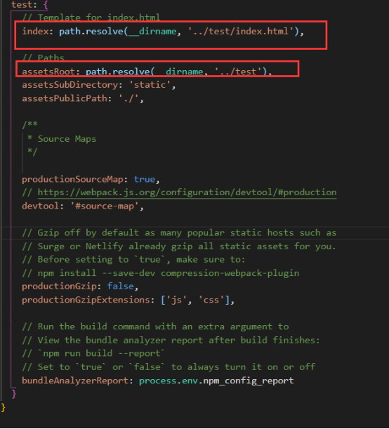Click the 'npm run build --report' comment
The width and height of the screenshot is (389, 429).
click(x=101, y=353)
